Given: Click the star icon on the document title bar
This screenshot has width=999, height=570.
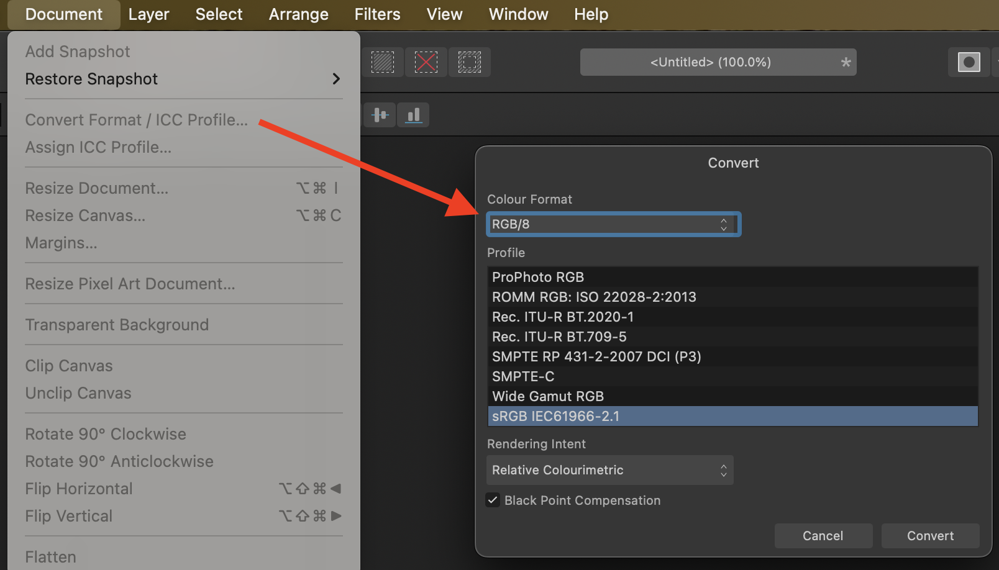Looking at the screenshot, I should 846,62.
